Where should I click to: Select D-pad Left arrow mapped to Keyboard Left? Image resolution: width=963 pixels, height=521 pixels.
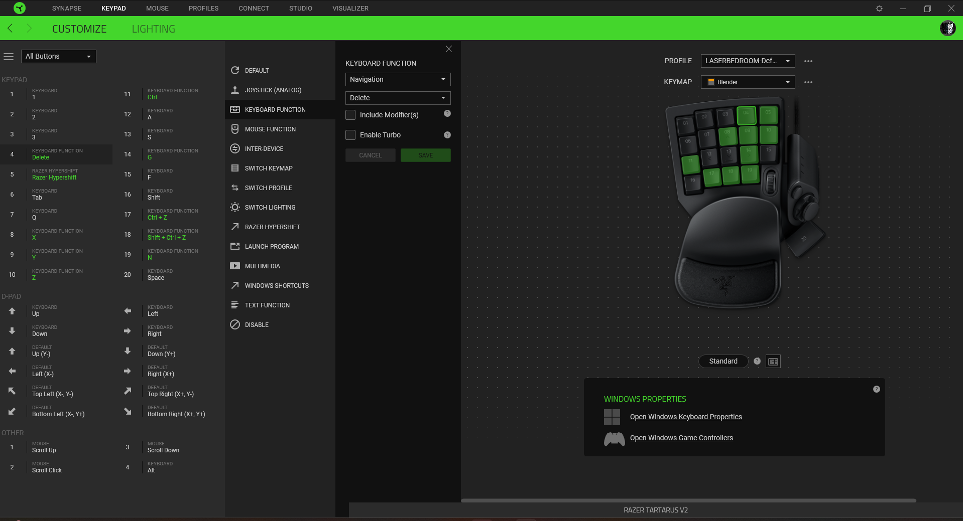pos(128,311)
